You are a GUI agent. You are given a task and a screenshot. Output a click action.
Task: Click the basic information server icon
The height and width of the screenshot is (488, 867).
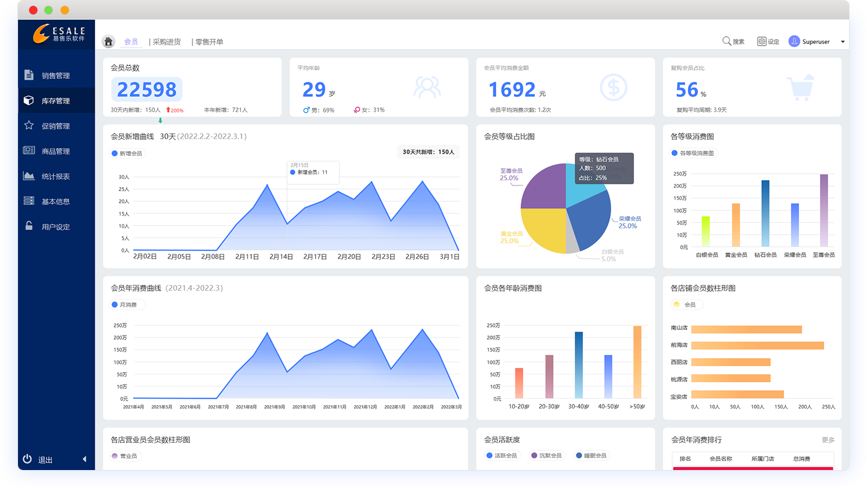[28, 201]
